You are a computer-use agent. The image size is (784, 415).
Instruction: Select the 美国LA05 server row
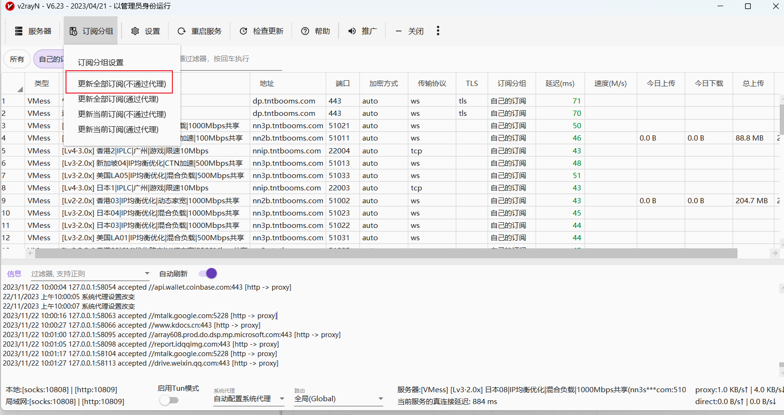(389, 175)
